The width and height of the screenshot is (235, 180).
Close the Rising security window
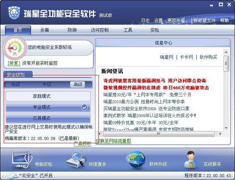point(229,4)
